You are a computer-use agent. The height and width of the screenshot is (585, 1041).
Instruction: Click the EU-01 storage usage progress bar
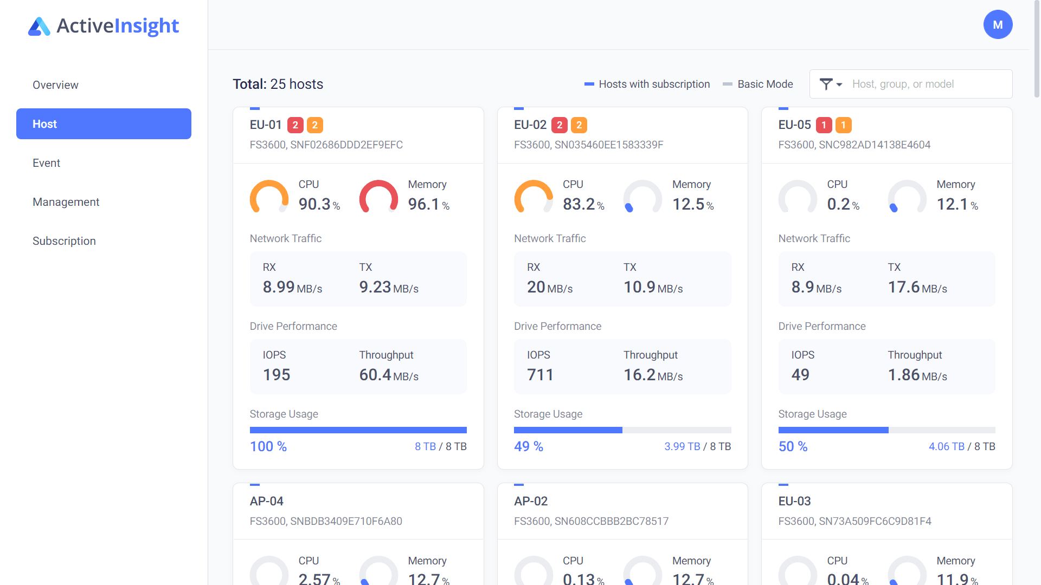tap(357, 430)
